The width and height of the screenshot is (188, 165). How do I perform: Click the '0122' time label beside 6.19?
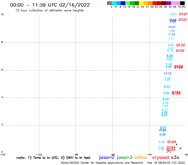(180, 51)
